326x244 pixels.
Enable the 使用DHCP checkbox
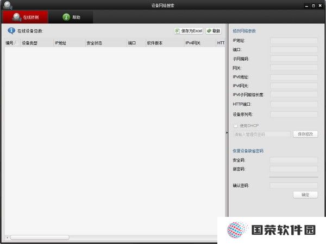[x=235, y=126]
